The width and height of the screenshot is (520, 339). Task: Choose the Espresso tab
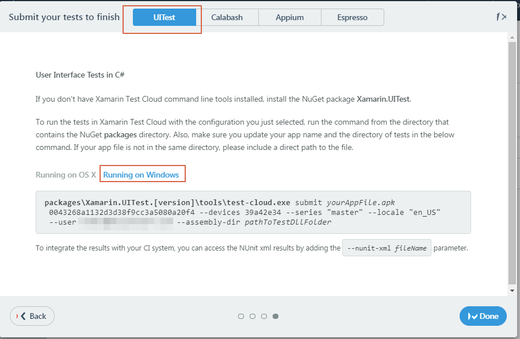[353, 17]
